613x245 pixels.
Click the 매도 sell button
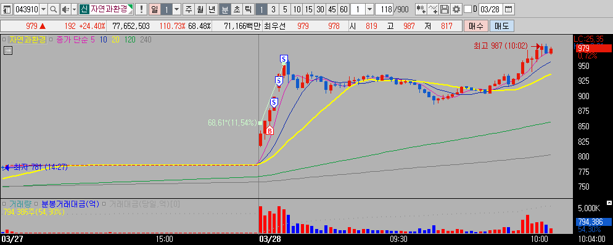501,26
